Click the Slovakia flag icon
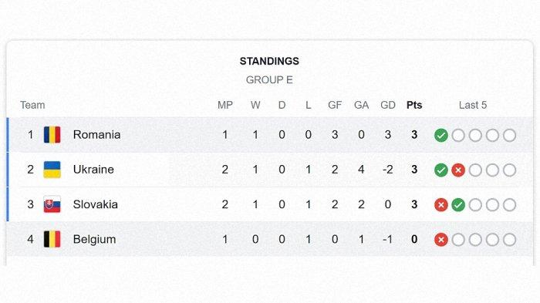 pos(52,204)
